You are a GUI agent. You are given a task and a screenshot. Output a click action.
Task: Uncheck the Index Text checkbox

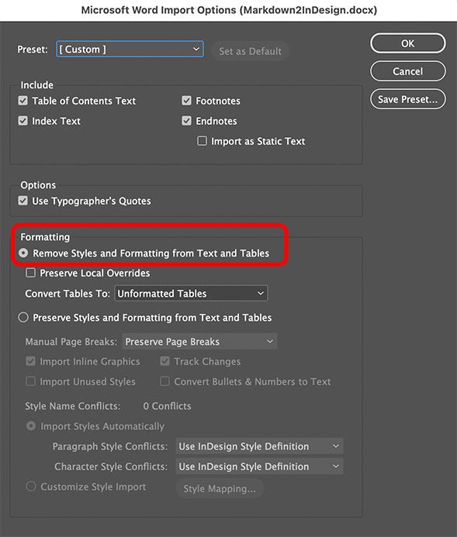click(x=23, y=121)
